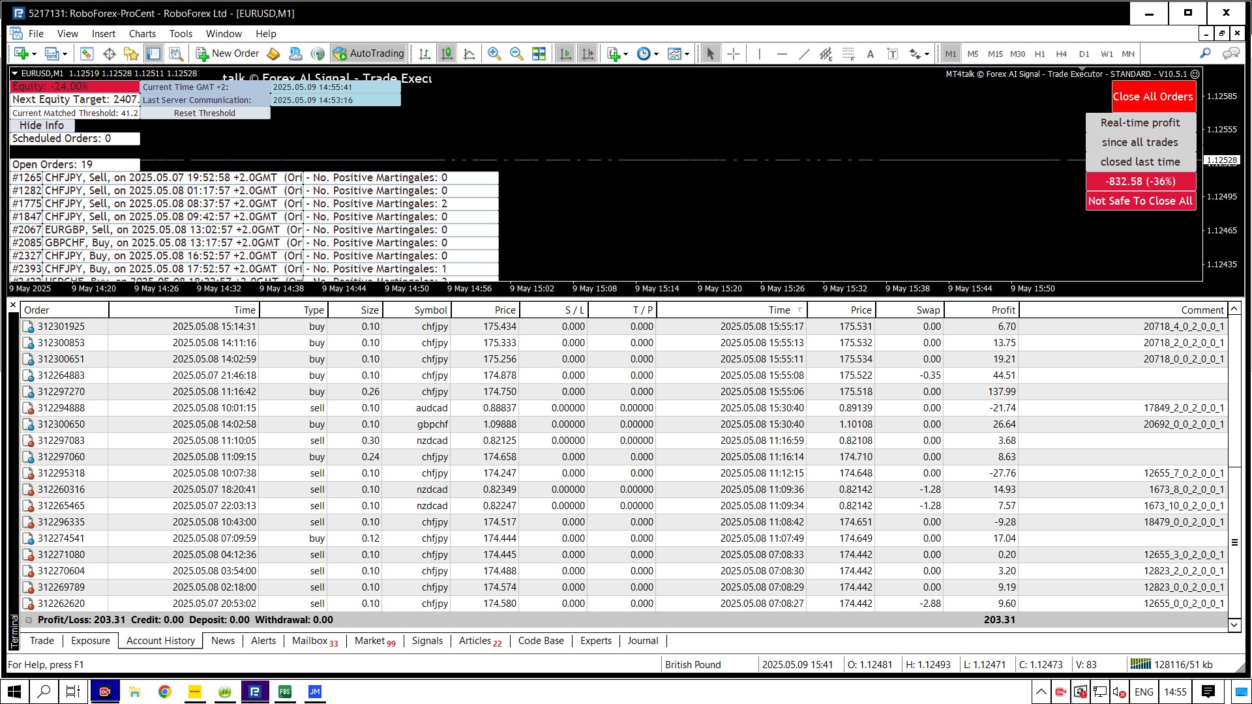The image size is (1252, 704).
Task: Open the Periodicity clock dropdown arrow
Action: pos(656,54)
